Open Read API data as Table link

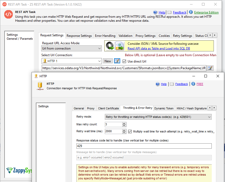[x=159, y=48]
